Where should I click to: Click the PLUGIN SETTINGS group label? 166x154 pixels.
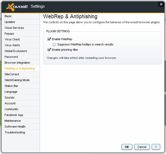click(x=58, y=31)
